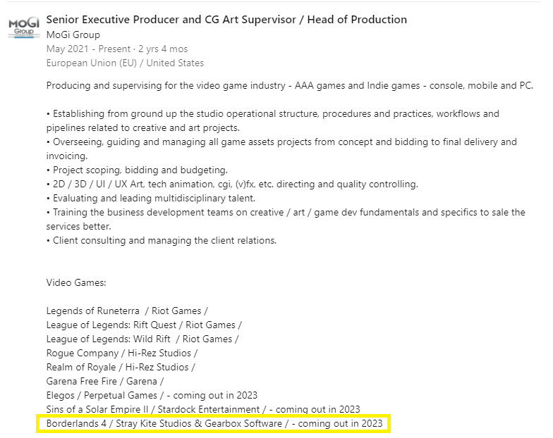Screen dimensions: 553x438
Task: Click the Garena Free Fire entry
Action: click(104, 381)
